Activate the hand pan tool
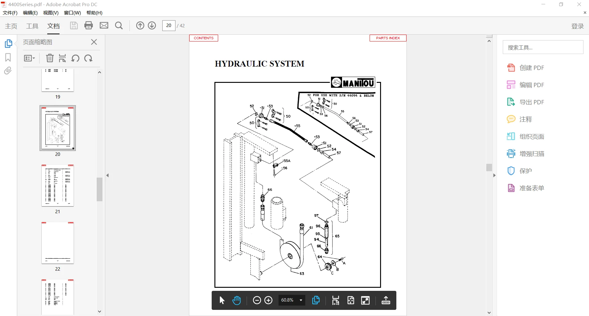 tap(237, 300)
